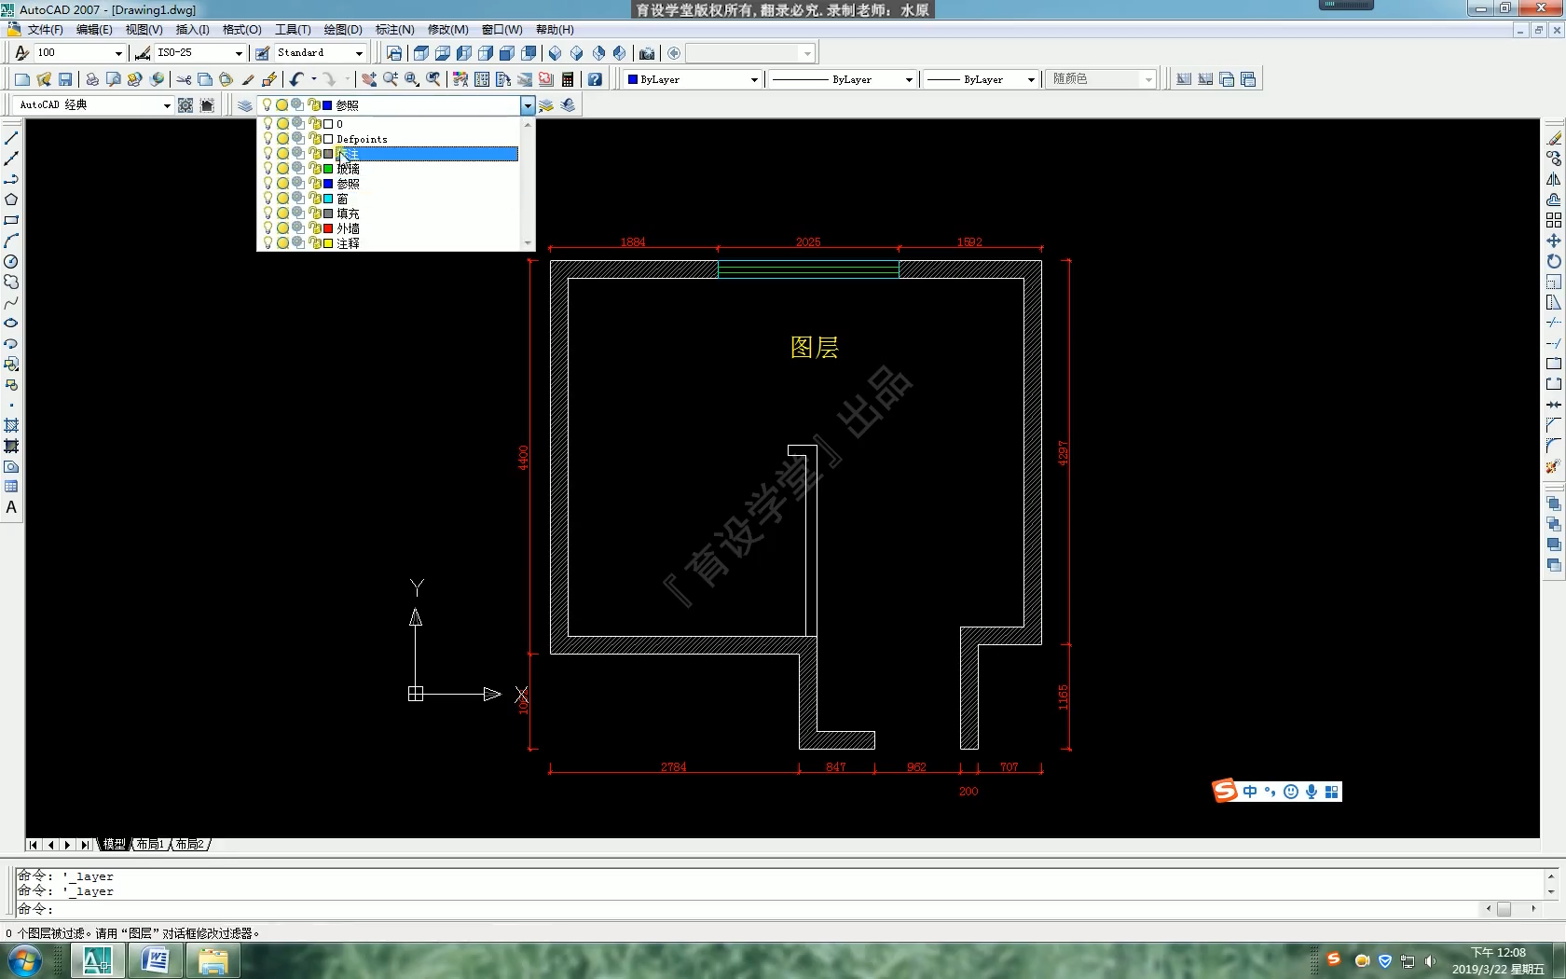Toggle on/off lightbulb of 填充 layer
This screenshot has width=1566, height=979.
[x=268, y=213]
